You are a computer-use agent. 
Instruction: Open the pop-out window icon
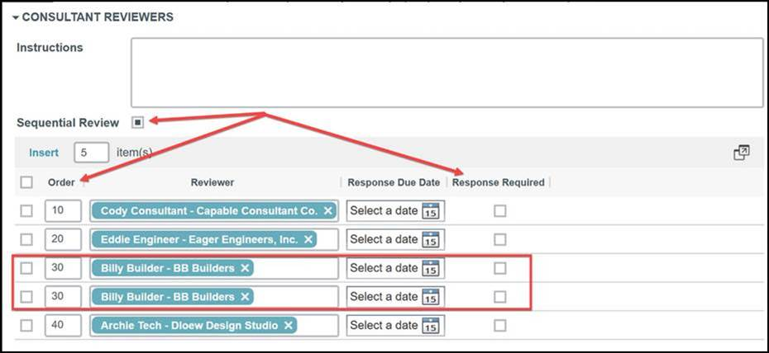pos(741,153)
